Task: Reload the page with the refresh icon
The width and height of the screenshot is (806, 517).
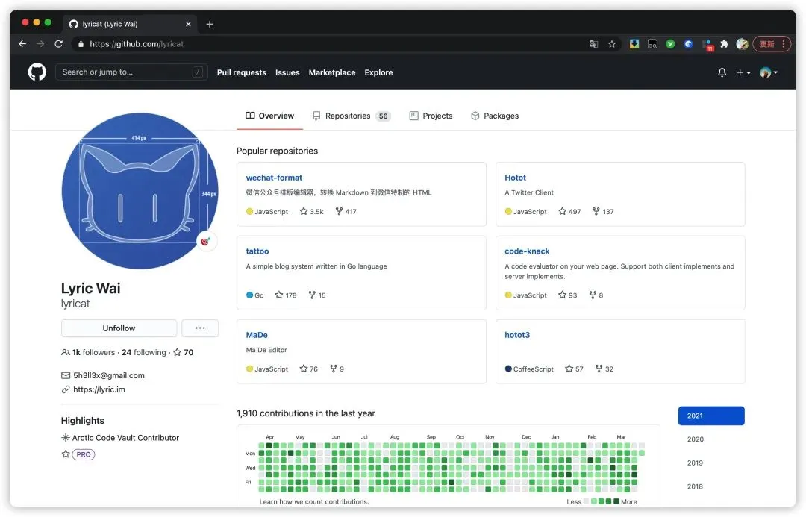Action: click(x=59, y=44)
